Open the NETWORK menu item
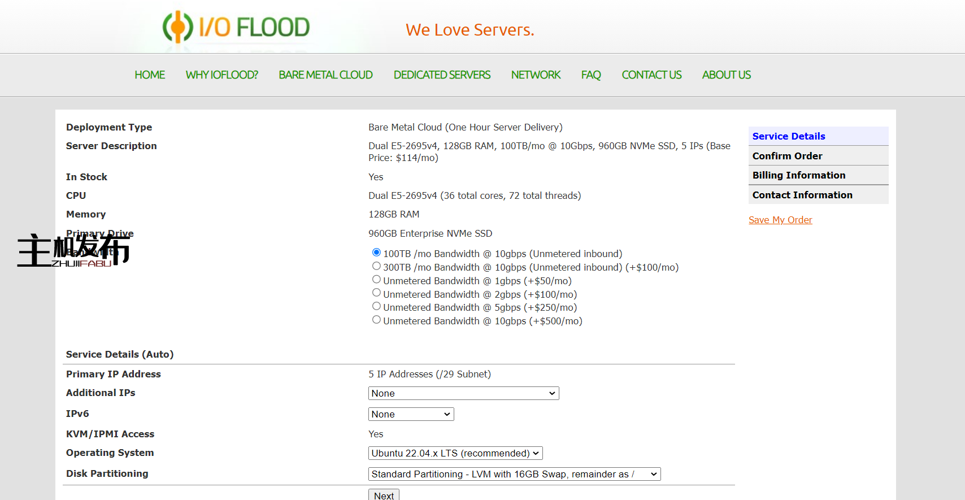The image size is (965, 500). click(536, 75)
